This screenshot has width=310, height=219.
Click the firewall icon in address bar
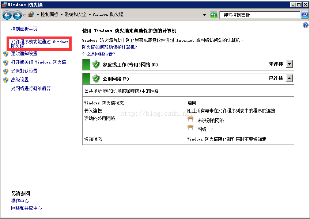point(31,14)
